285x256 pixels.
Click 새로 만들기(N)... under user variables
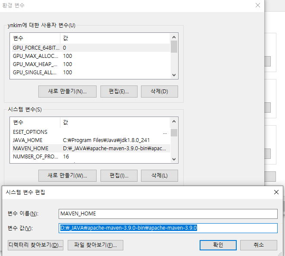click(x=67, y=92)
